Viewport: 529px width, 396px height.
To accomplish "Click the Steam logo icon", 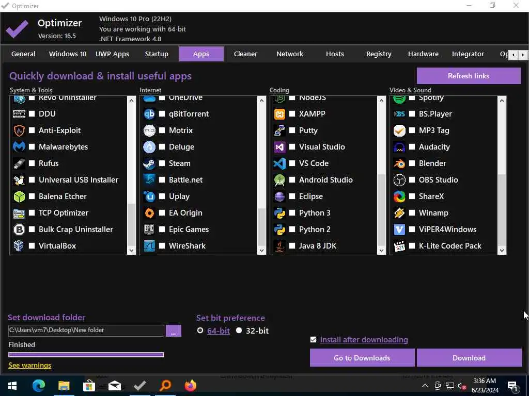I will pyautogui.click(x=149, y=163).
